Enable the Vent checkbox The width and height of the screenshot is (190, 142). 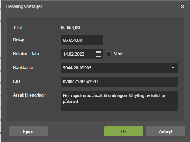pos(109,54)
